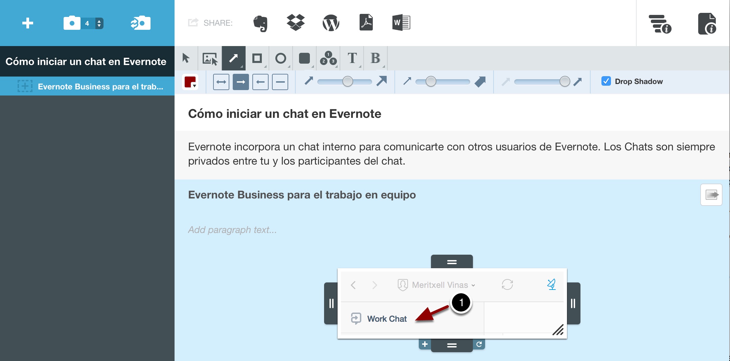
Task: Export guide as PDF icon
Action: pos(366,23)
